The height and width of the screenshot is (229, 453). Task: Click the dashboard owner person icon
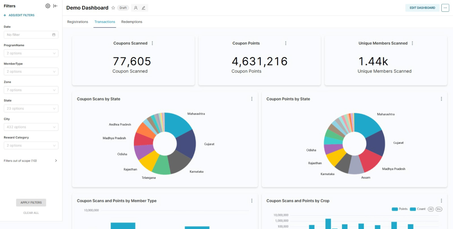136,8
